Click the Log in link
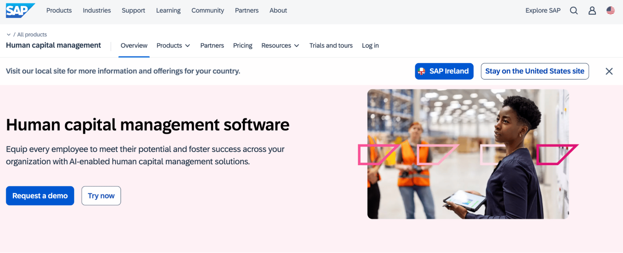Screen dimensions: 623x253 click(x=370, y=45)
